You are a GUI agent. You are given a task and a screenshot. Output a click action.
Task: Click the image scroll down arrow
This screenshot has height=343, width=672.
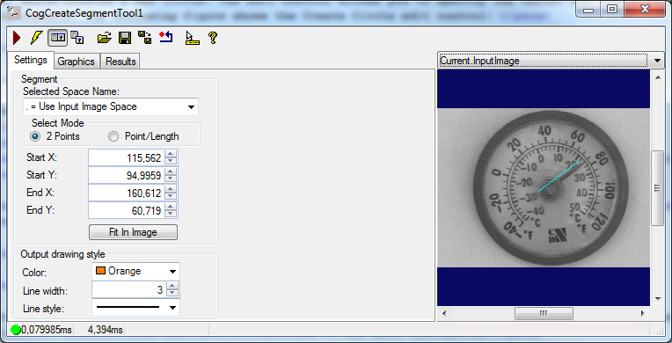tap(658, 299)
